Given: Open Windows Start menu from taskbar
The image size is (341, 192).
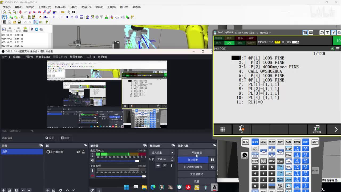Looking at the screenshot, I should click(126, 187).
